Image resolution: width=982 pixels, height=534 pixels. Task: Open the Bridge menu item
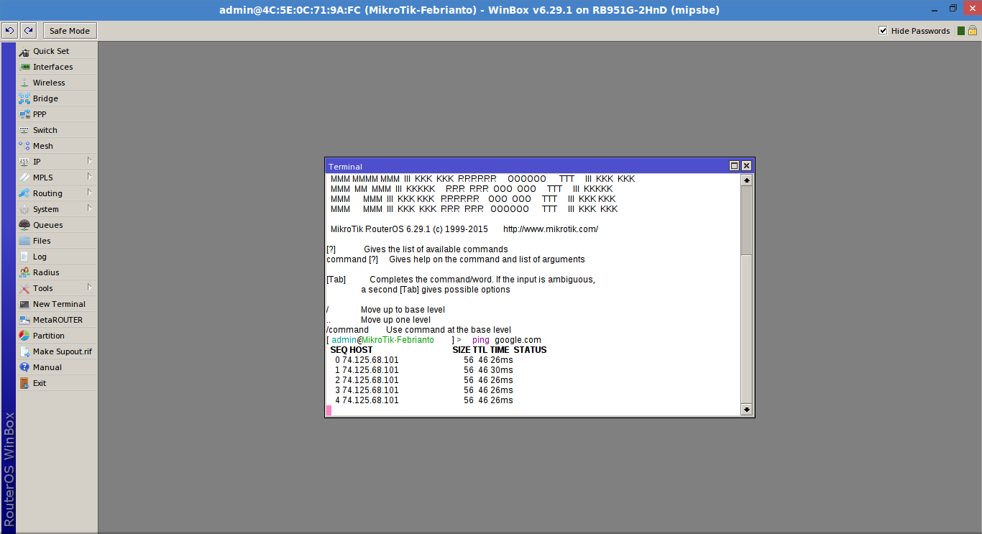click(57, 98)
